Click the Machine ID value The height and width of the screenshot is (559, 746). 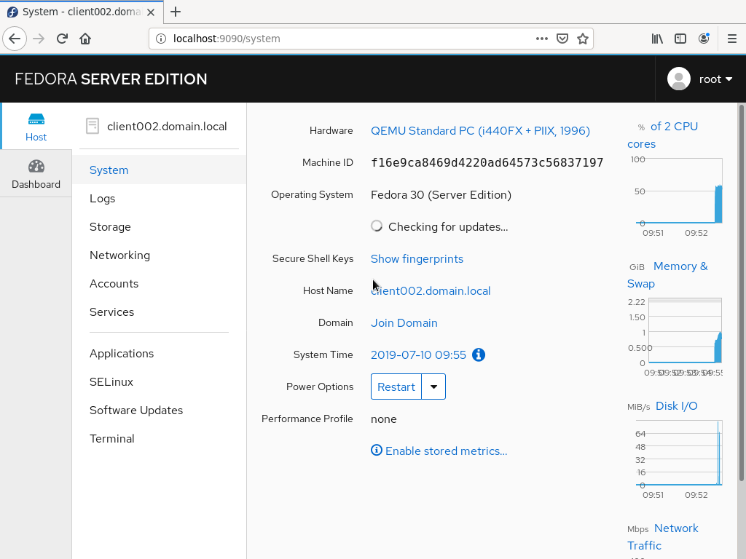[x=487, y=162]
